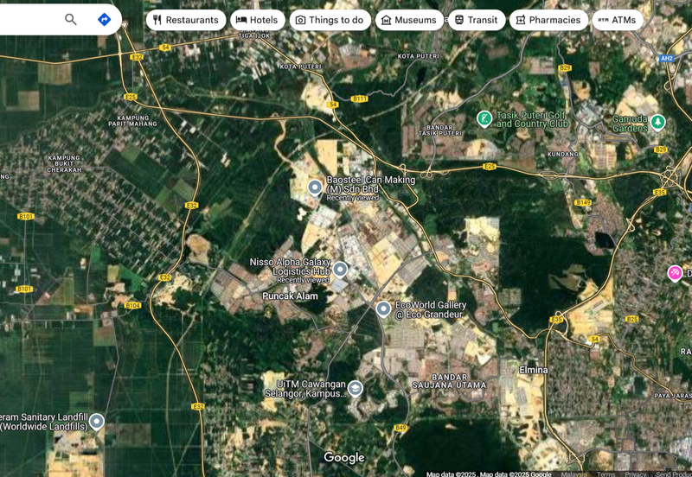This screenshot has width=692, height=477.
Task: Click the pink marker at right edge
Action: pos(675,273)
